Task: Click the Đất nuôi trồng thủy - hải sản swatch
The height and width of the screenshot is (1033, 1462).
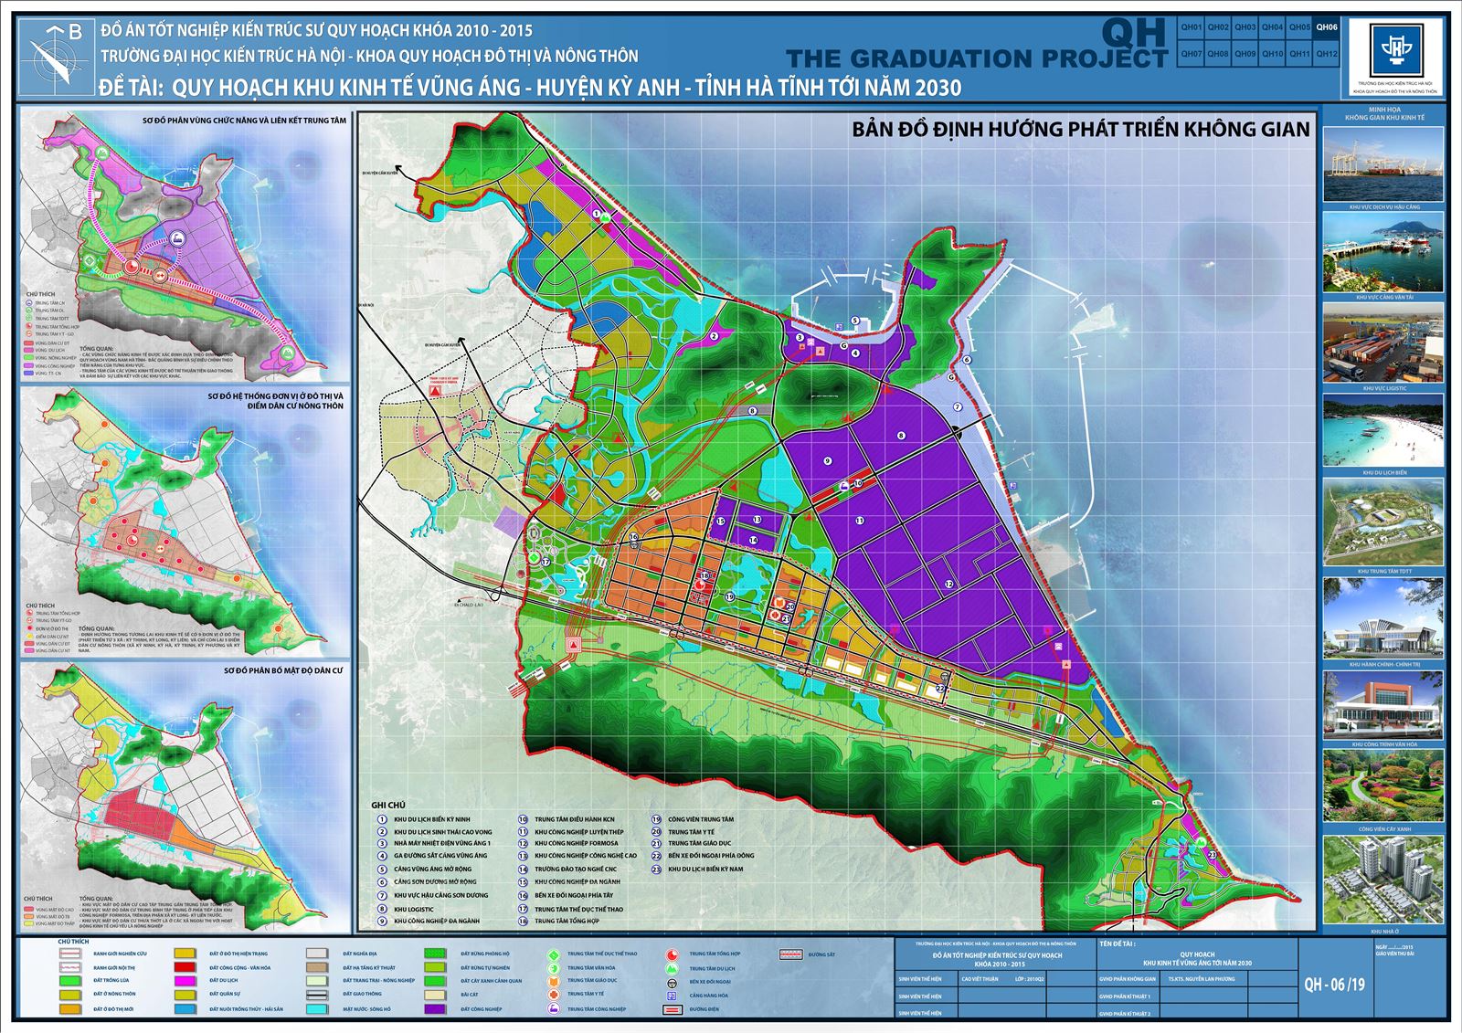Action: click(186, 1009)
